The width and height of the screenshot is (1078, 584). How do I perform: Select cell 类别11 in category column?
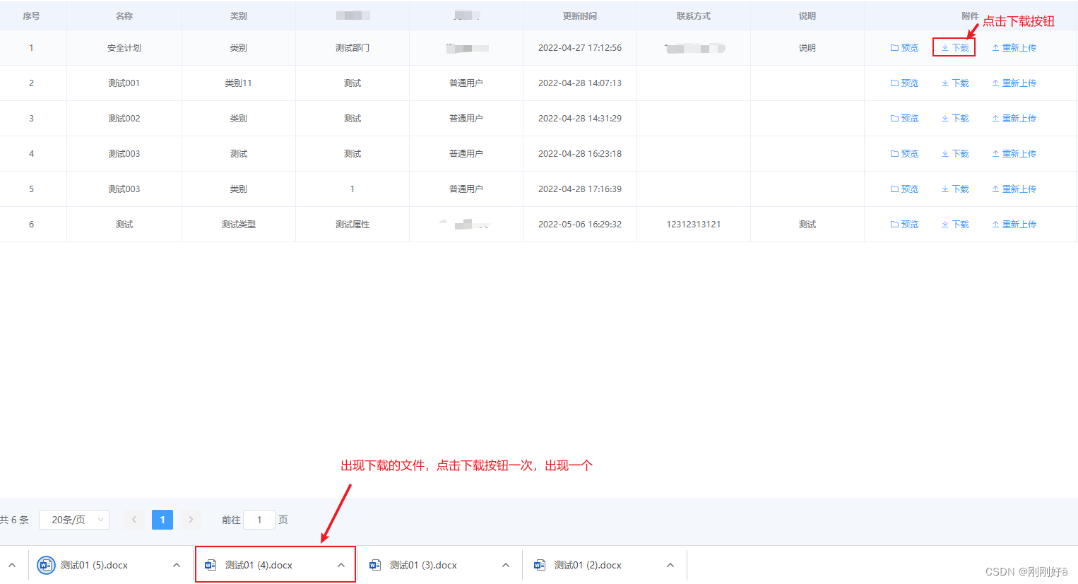tap(239, 83)
